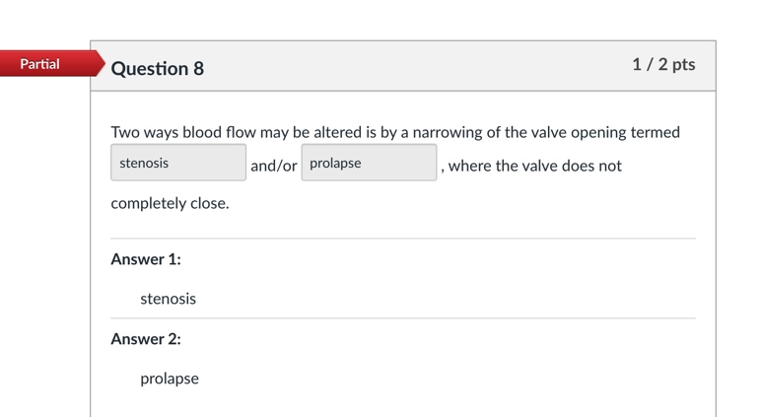Click the word termed in the question
Viewport: 761px width, 417px height.
pos(655,132)
